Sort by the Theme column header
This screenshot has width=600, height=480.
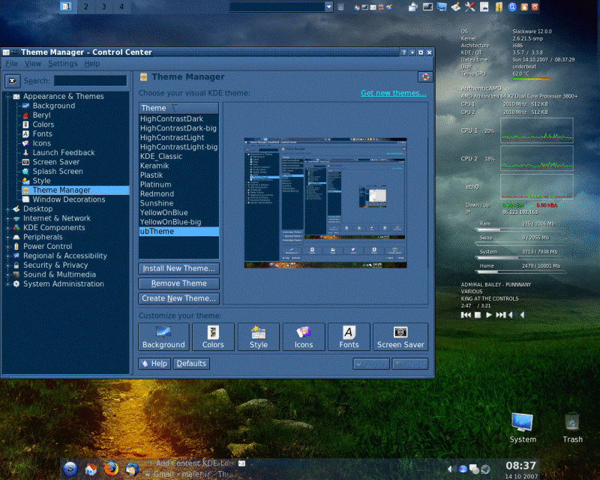[x=178, y=108]
